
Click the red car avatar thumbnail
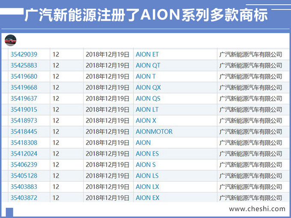point(10,40)
